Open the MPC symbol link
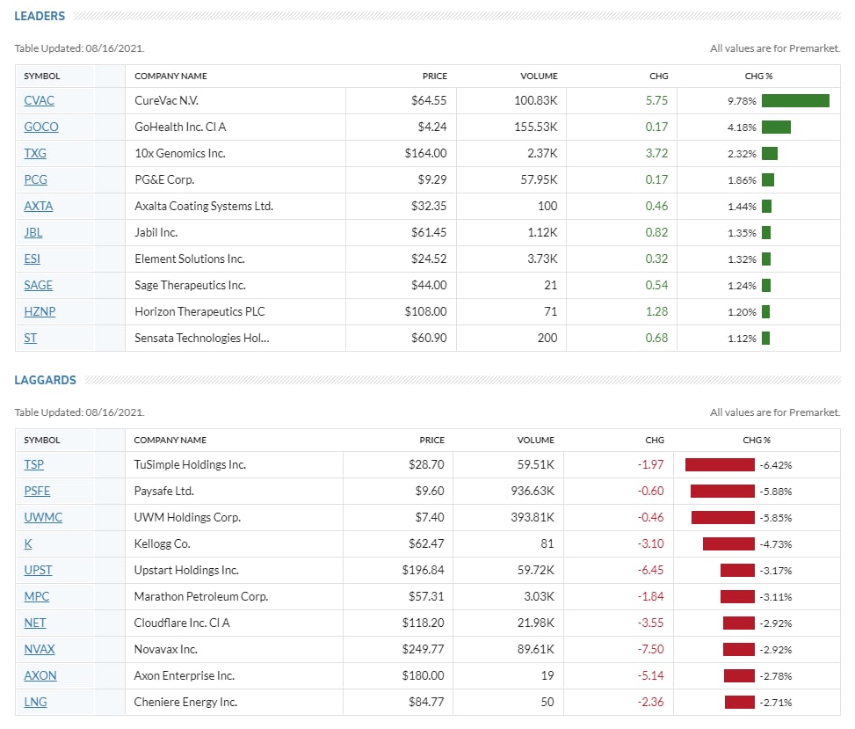Viewport: 855px width, 729px height. [x=37, y=596]
